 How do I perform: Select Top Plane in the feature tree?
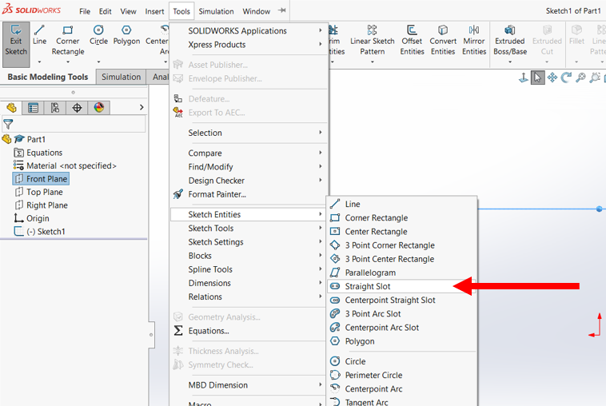pyautogui.click(x=44, y=192)
